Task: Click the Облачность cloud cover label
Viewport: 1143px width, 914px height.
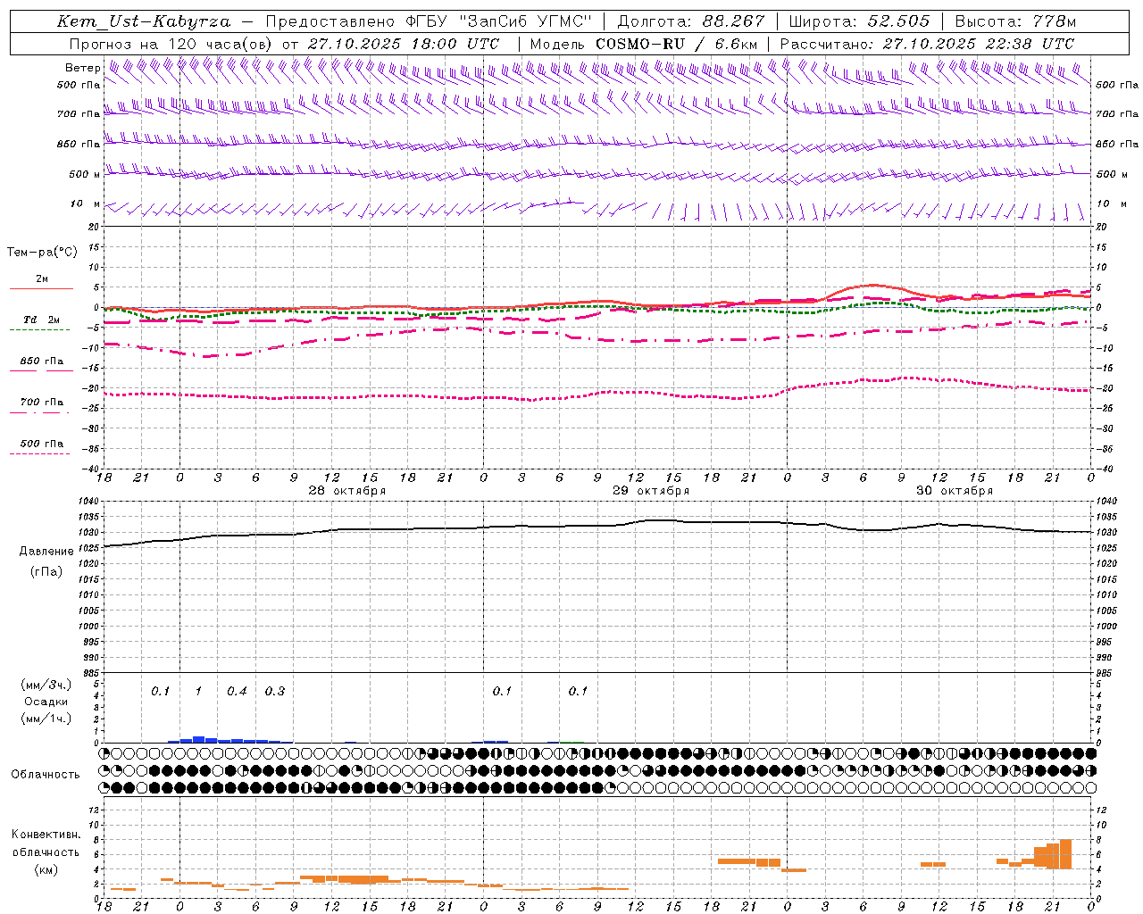Action: click(46, 774)
